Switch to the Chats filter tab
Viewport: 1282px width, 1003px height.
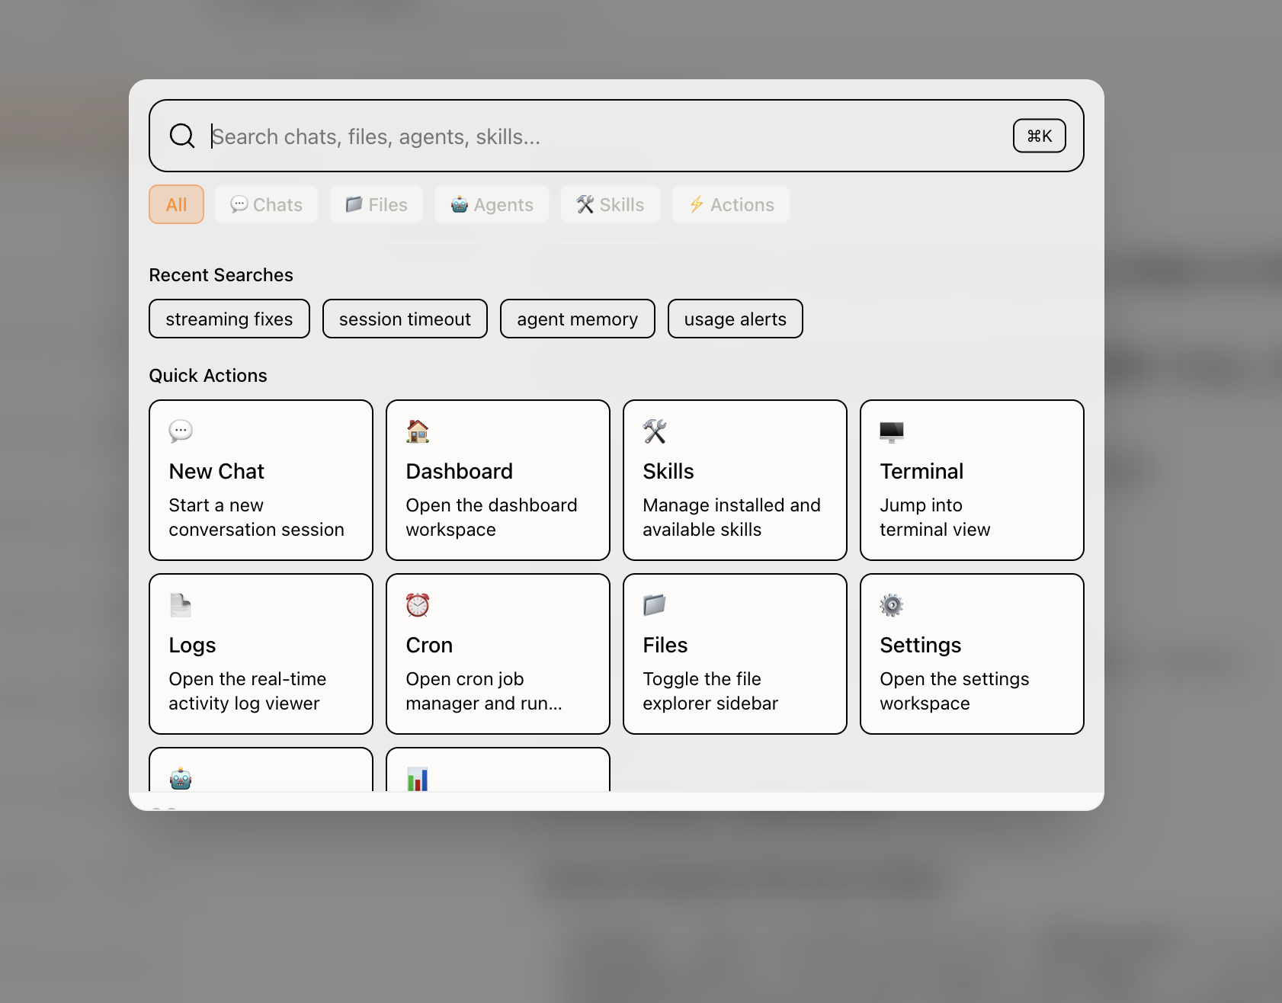pos(266,204)
